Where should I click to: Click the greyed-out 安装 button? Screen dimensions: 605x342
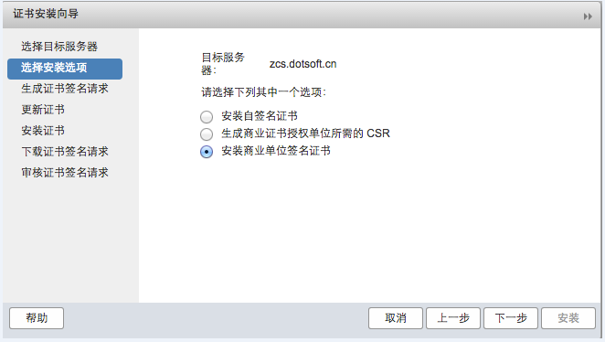(568, 318)
